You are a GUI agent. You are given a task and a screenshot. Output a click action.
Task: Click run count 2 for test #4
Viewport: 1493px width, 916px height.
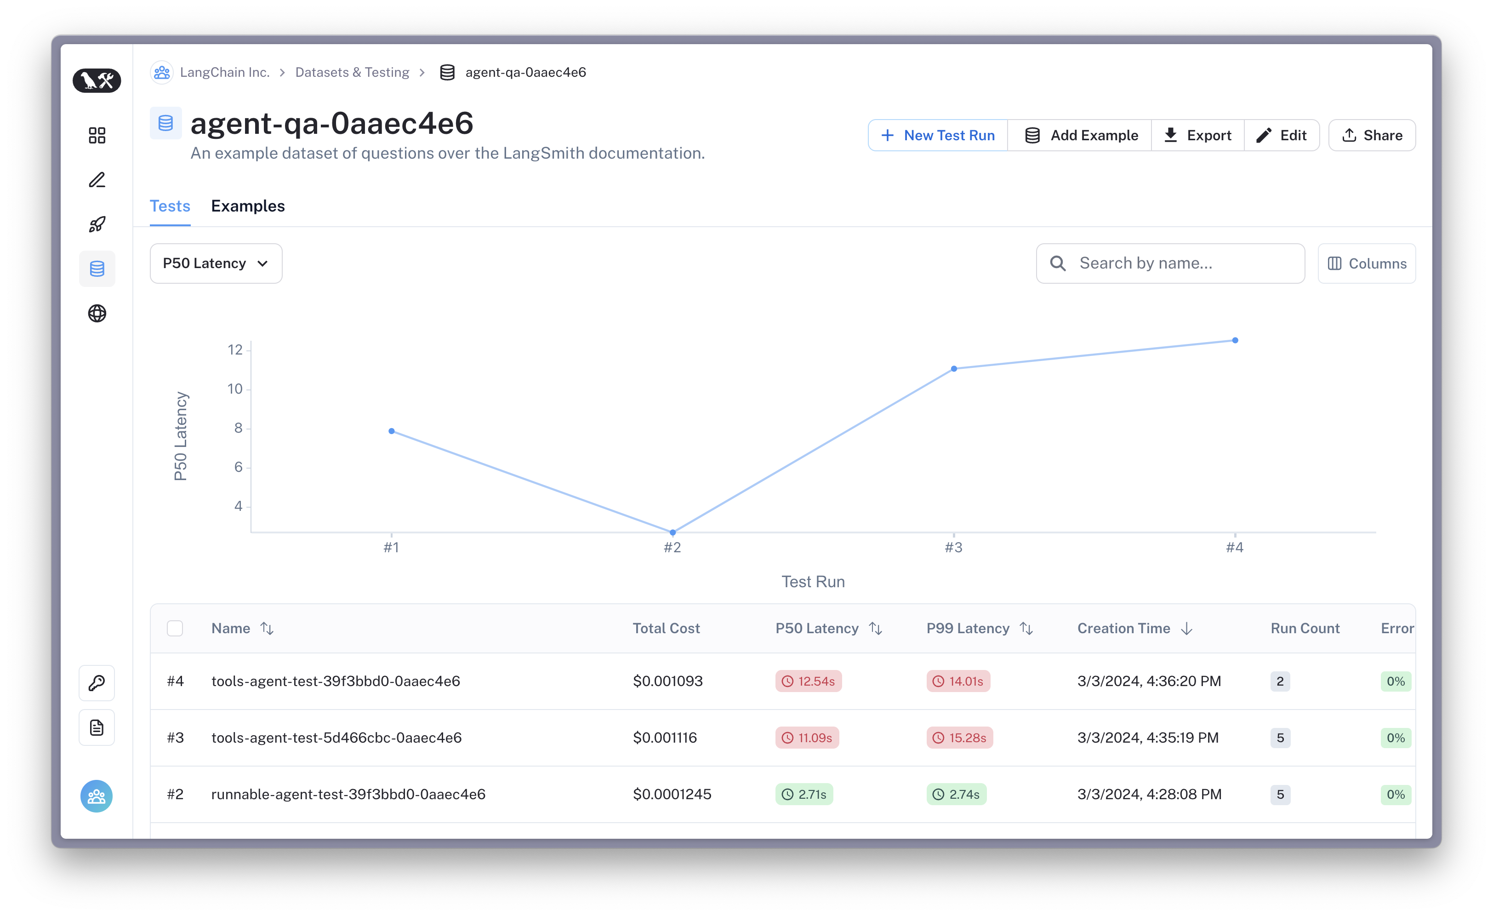pyautogui.click(x=1280, y=681)
